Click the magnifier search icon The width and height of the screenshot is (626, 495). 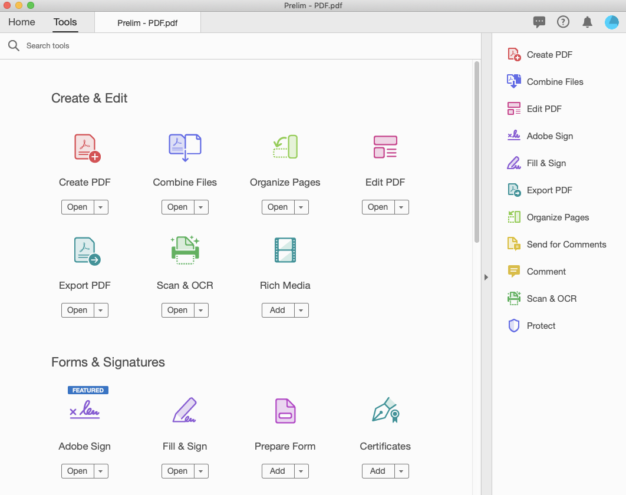click(x=14, y=45)
